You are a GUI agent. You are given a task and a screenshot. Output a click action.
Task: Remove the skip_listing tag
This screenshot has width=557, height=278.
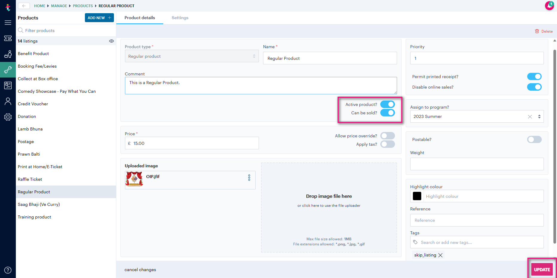click(x=440, y=255)
